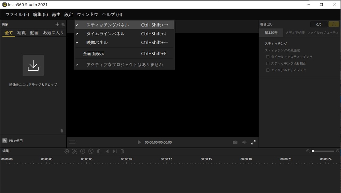Select 全画面表示 menu entry
Viewport: 341px width, 193px height.
point(125,53)
